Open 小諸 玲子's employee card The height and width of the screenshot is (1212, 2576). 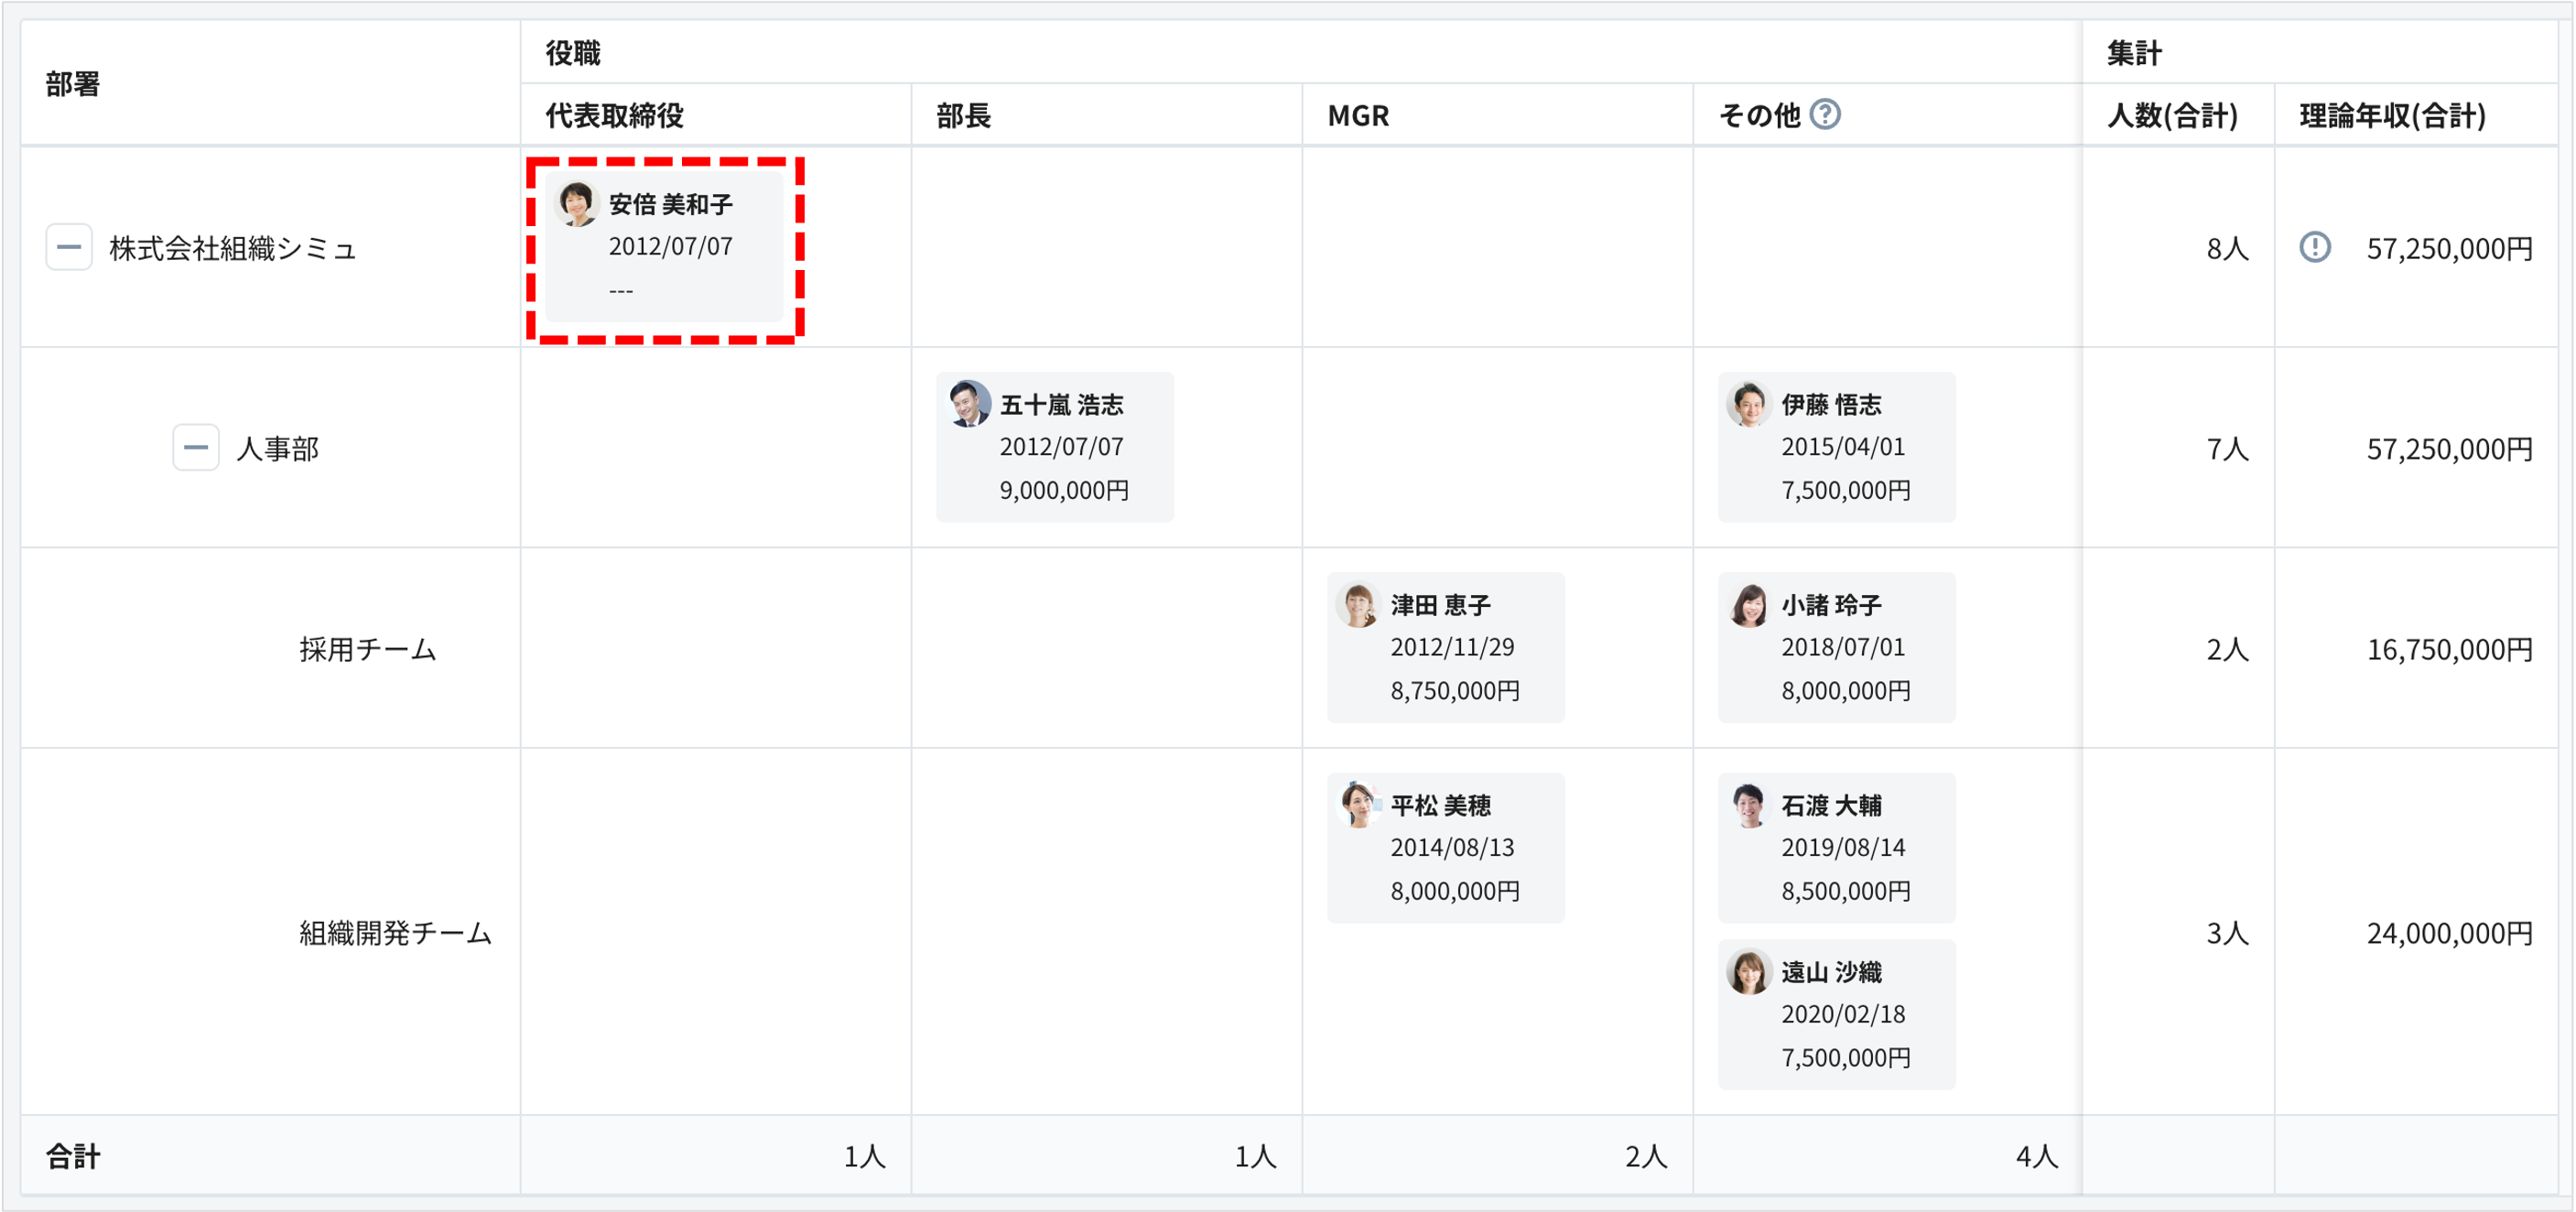[1836, 647]
